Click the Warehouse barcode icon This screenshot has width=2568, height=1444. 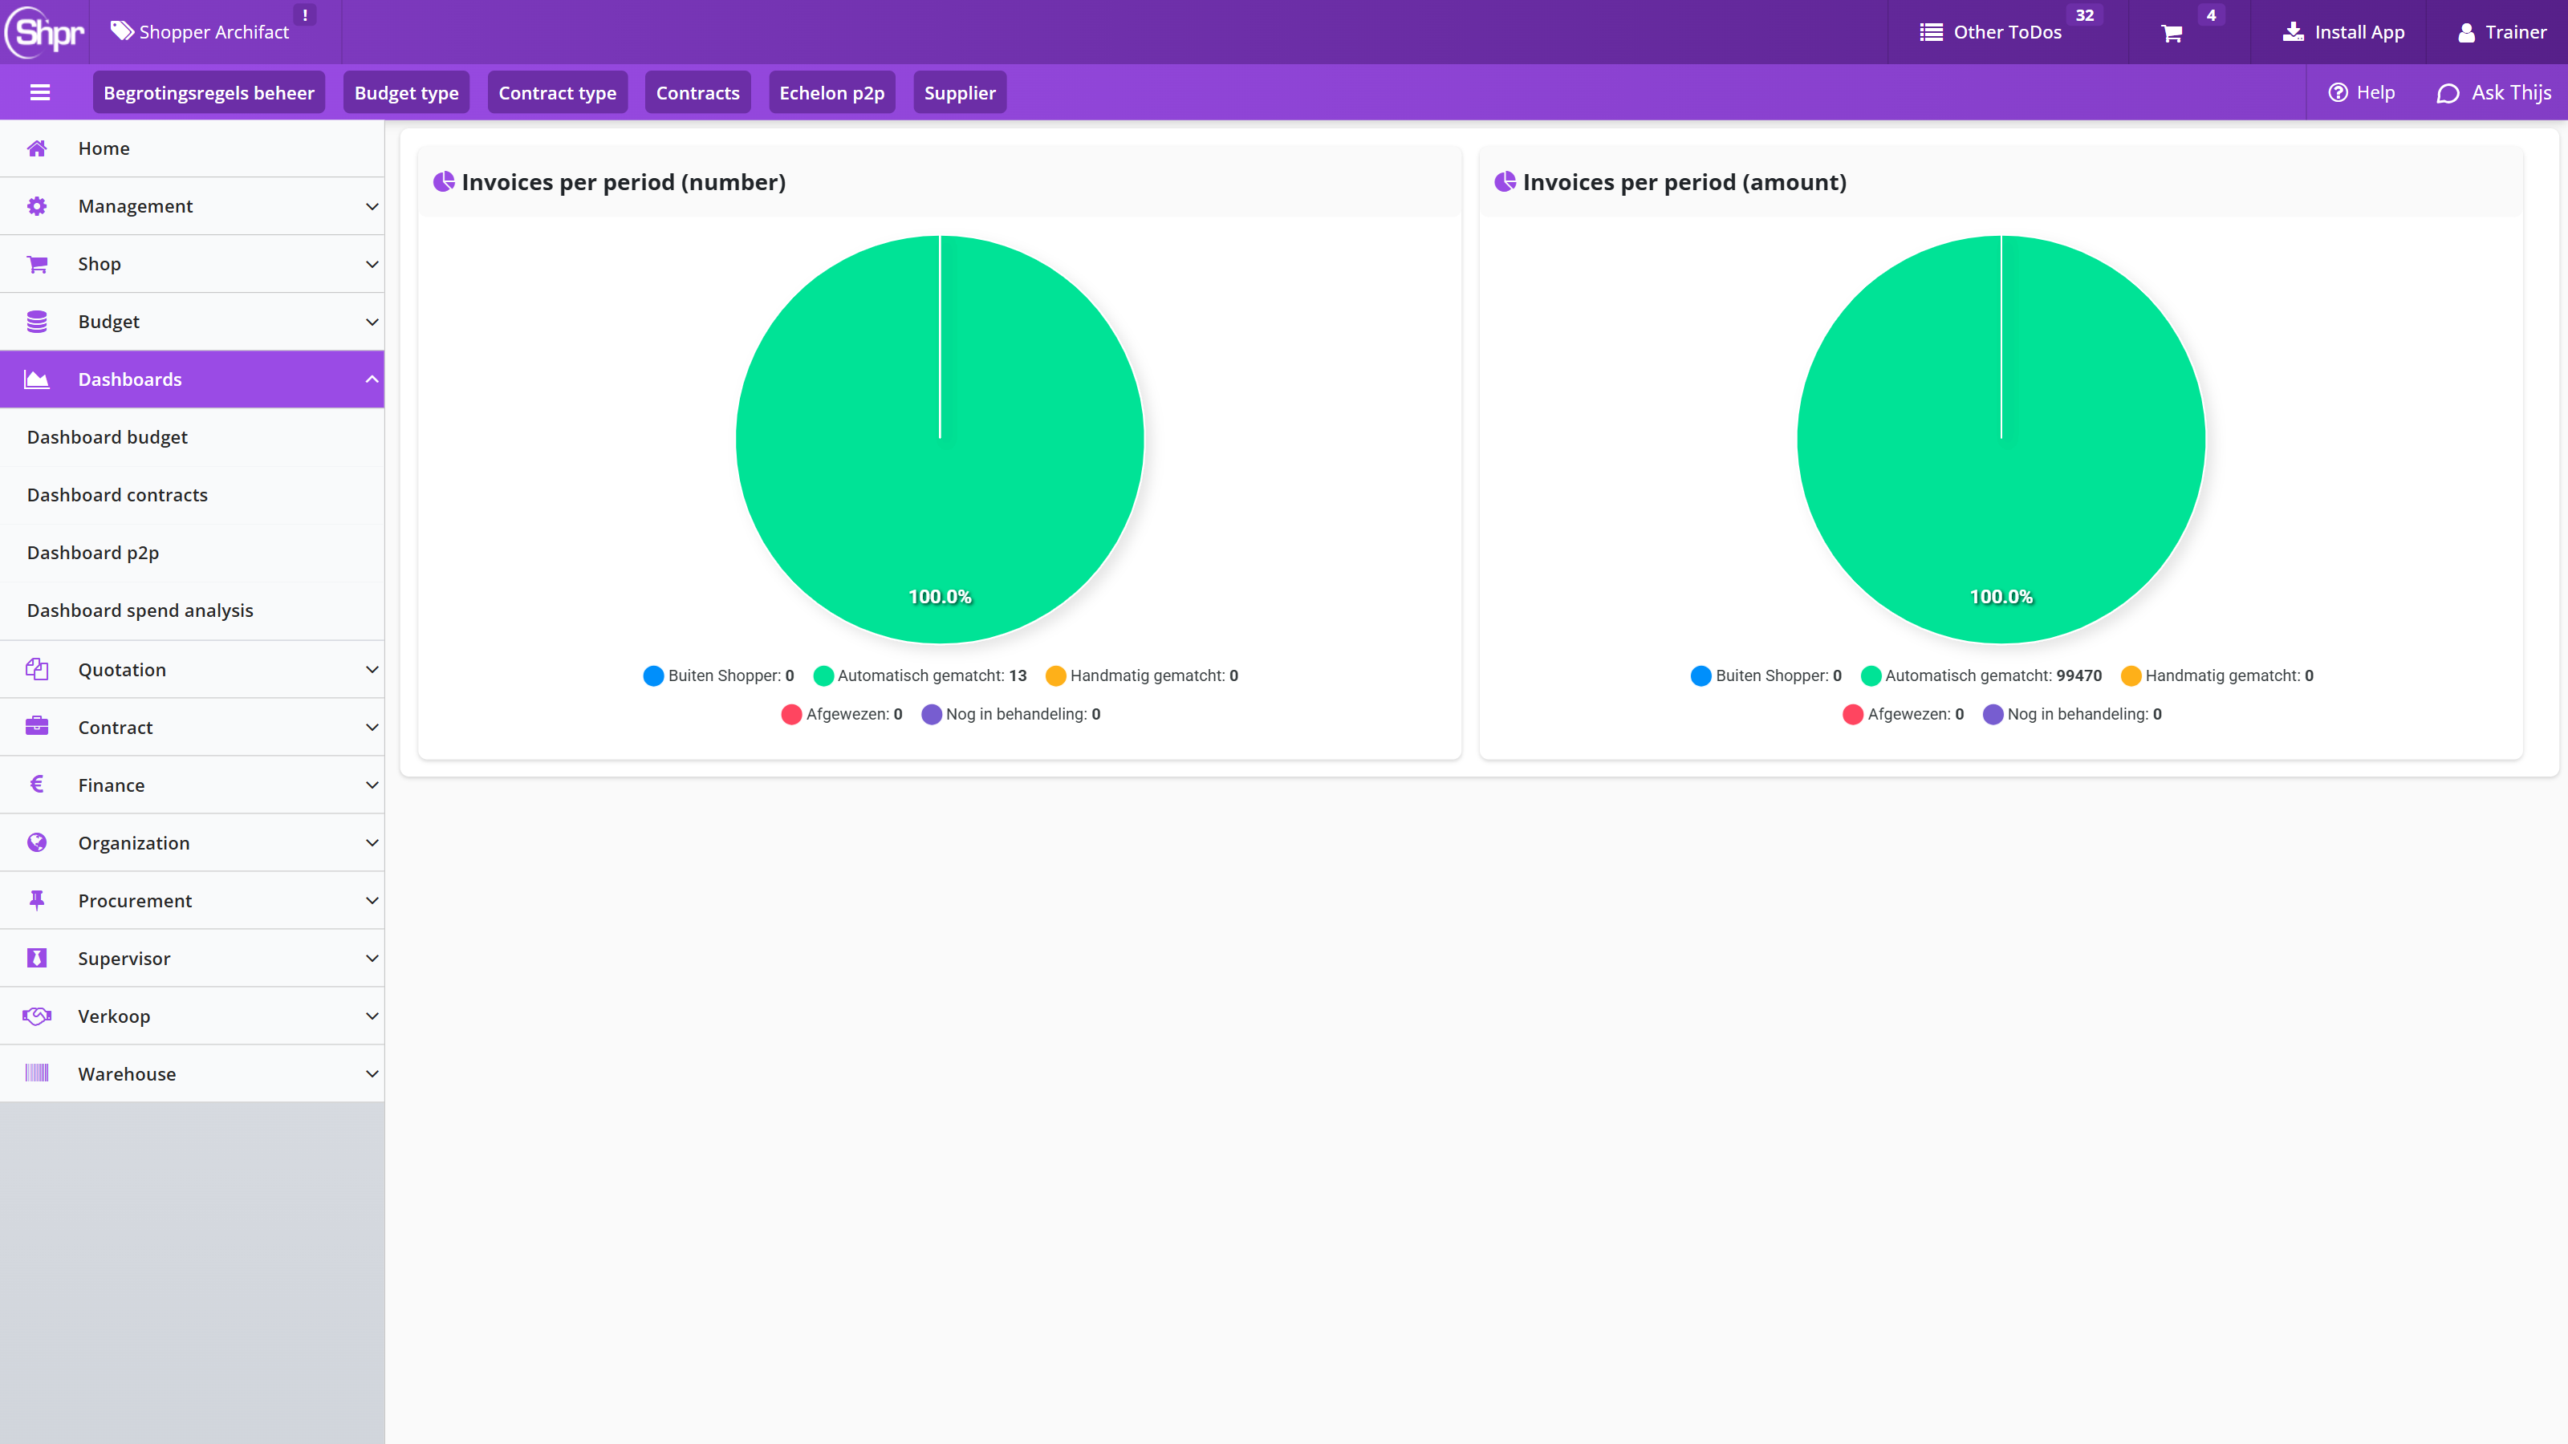[37, 1073]
